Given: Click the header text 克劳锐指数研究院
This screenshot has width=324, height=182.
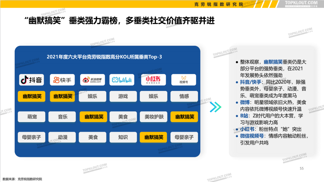Looking at the screenshot, I should 219,4.
